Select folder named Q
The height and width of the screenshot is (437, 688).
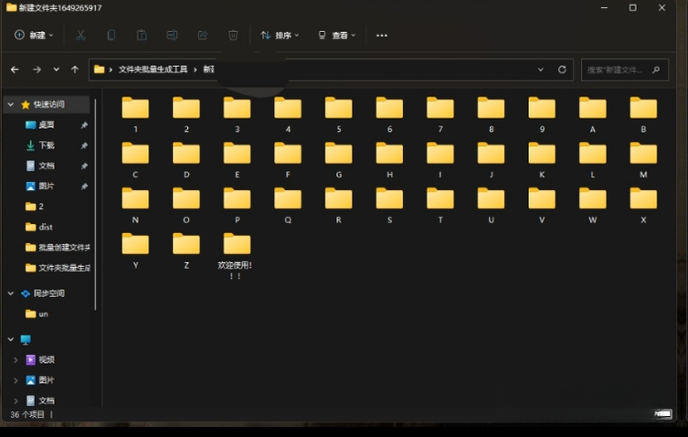click(288, 205)
